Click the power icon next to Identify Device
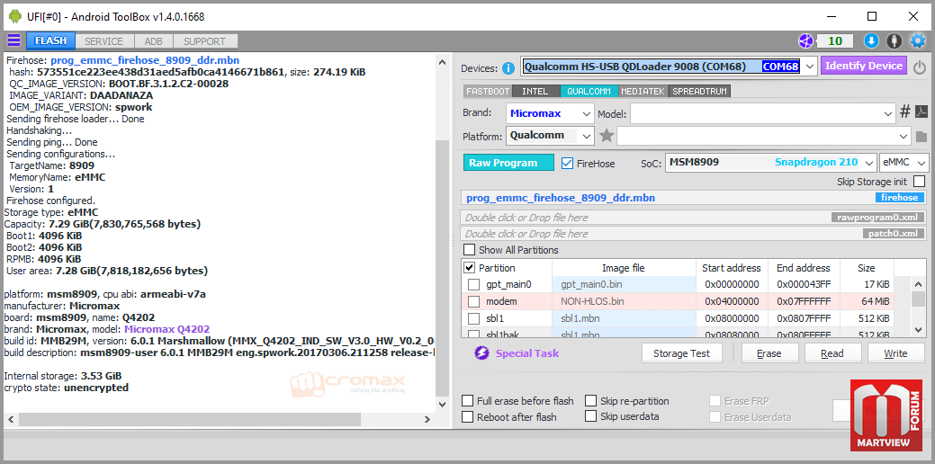 (x=920, y=67)
